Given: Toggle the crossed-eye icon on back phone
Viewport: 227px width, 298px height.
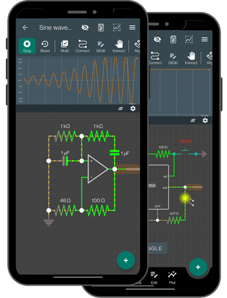Looking at the screenshot, I should pos(157,39).
